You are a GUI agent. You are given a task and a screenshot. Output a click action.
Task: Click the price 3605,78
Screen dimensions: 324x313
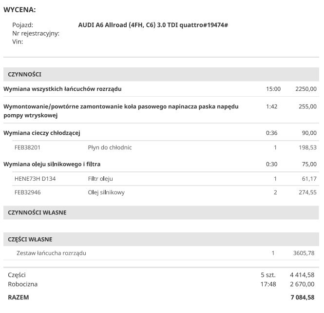pyautogui.click(x=304, y=253)
